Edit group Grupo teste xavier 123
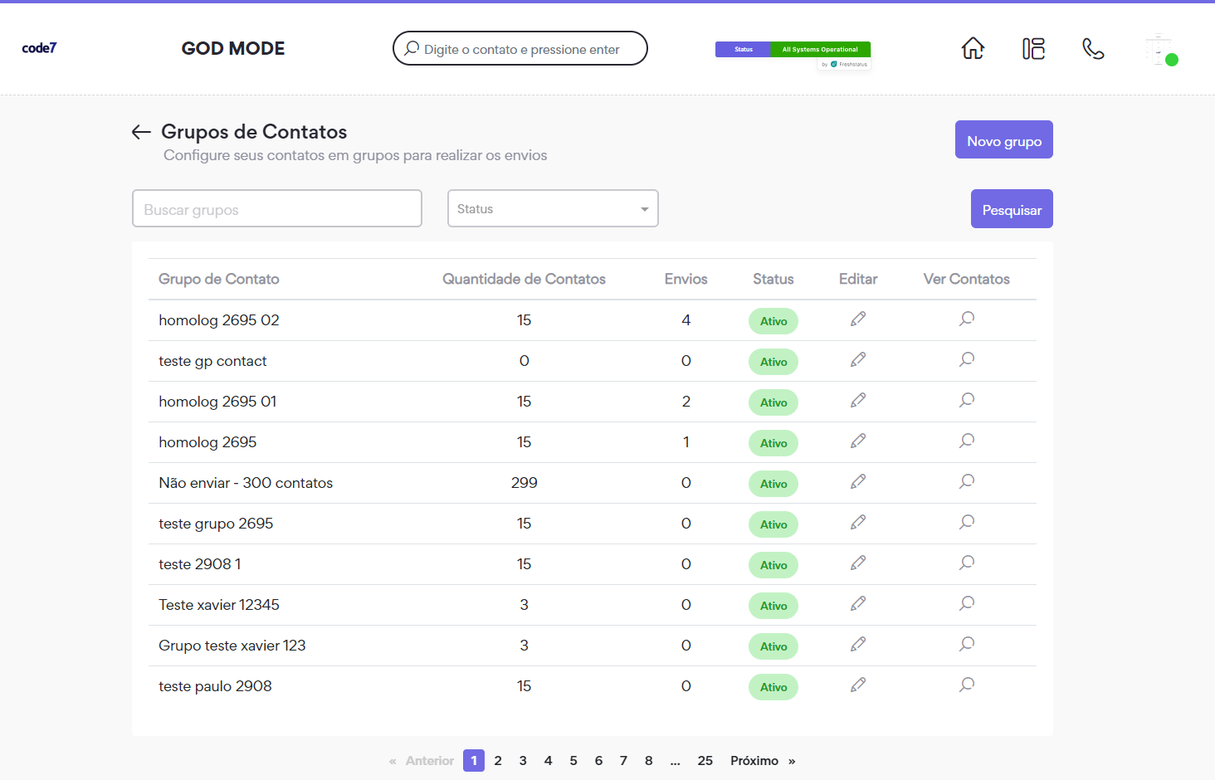1215x780 pixels. [858, 645]
